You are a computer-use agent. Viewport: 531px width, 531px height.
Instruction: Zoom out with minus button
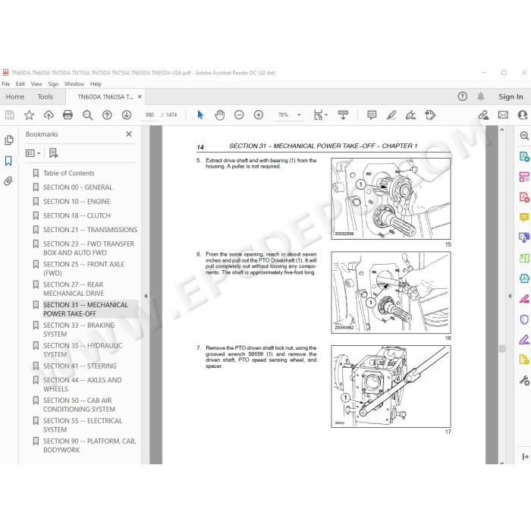point(239,115)
